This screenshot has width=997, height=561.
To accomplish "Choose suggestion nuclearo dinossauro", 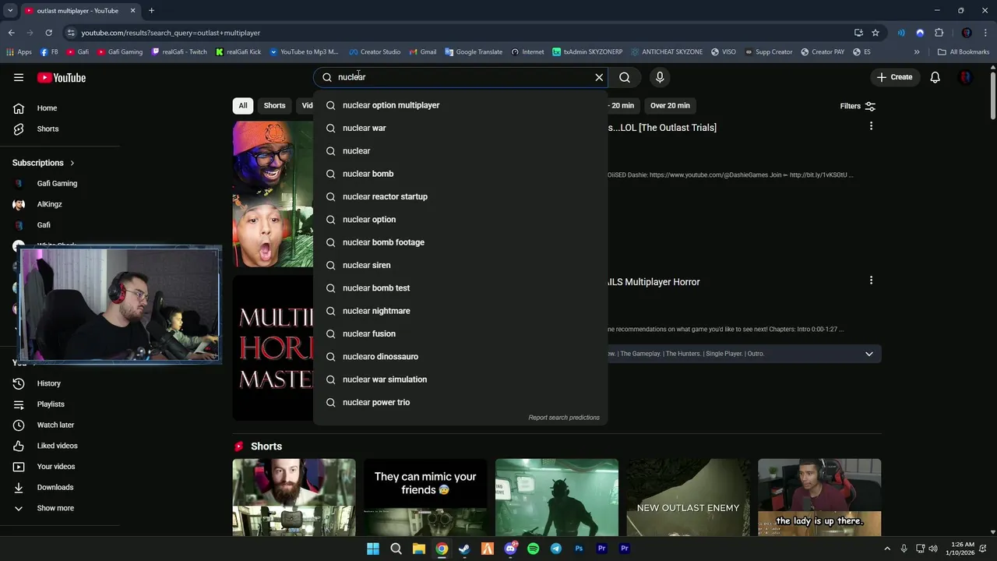I will coord(460,356).
